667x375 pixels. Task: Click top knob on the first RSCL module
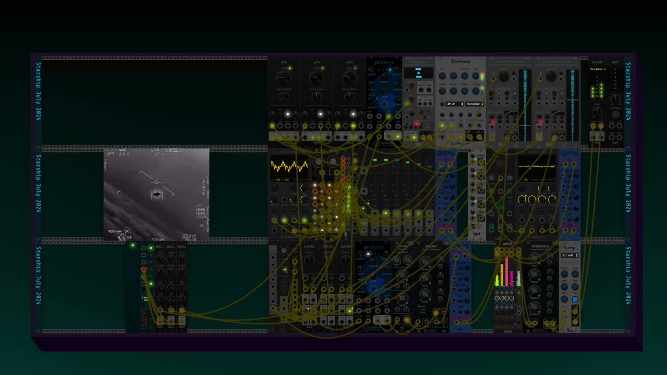click(160, 259)
